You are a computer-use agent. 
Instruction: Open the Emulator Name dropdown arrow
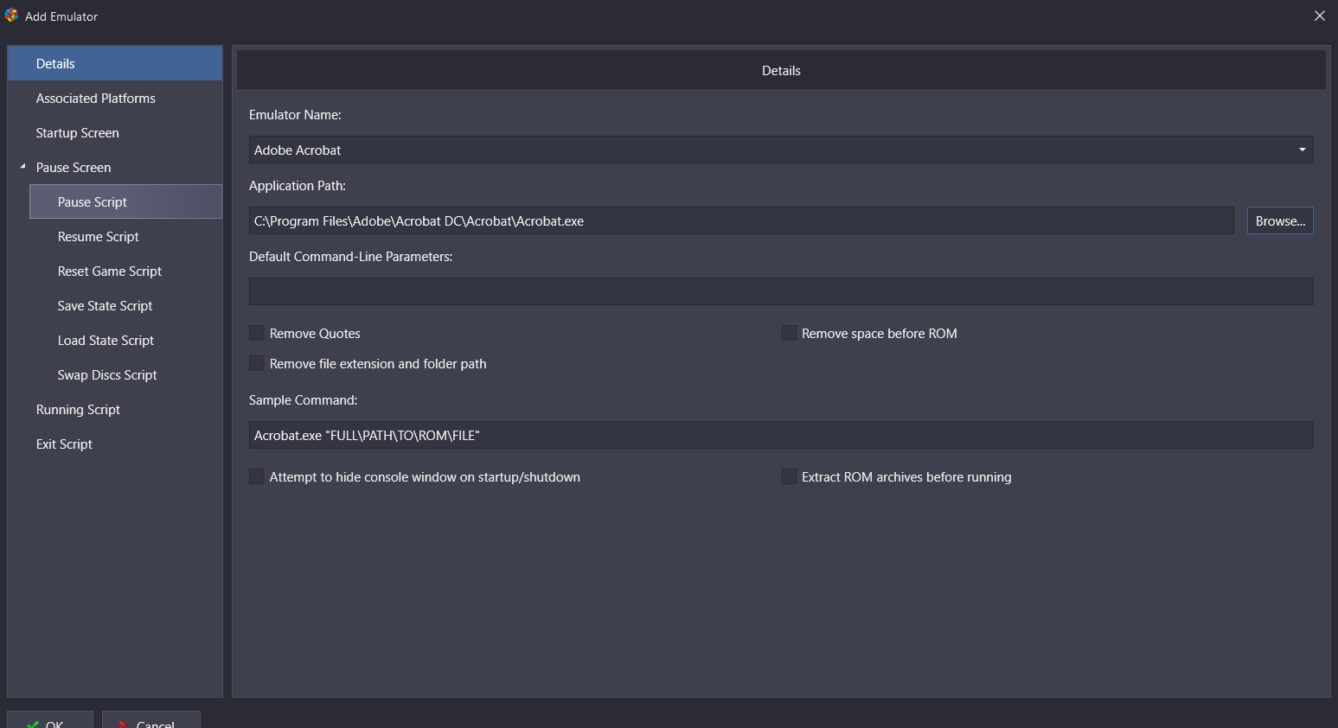click(x=1302, y=150)
